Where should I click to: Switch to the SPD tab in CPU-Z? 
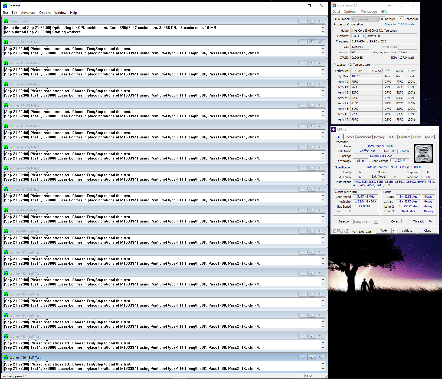[392, 137]
